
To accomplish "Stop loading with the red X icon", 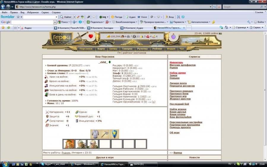I will pos(219,7).
